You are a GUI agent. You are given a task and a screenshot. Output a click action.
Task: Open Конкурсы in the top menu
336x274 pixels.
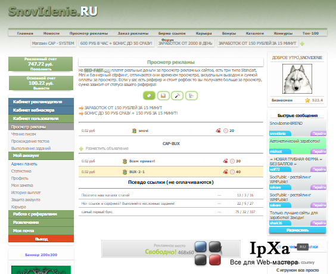(283, 33)
